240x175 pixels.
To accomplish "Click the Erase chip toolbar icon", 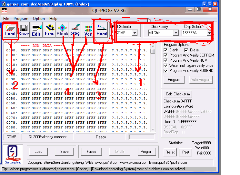I will pyautogui.click(x=50, y=30).
